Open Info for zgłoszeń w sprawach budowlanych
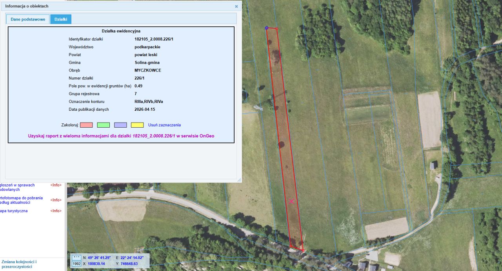The image size is (502, 271). [56, 185]
